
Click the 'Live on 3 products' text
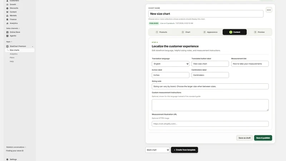167,23
